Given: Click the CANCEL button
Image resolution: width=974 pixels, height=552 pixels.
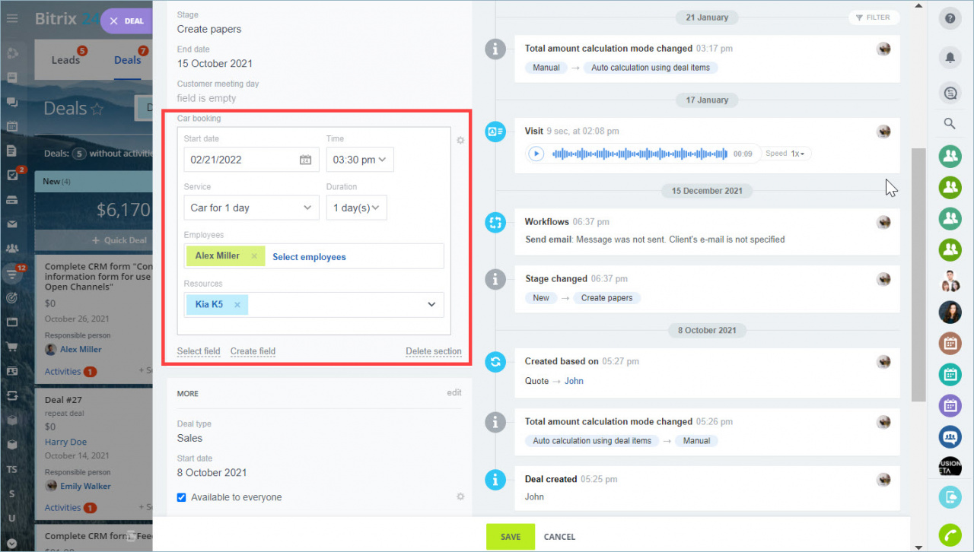Looking at the screenshot, I should pos(559,537).
